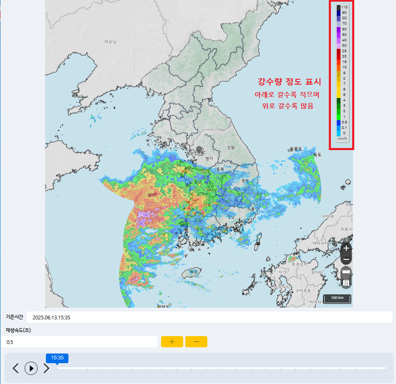Click the 재생속도(초) label
The height and width of the screenshot is (384, 396).
18,330
